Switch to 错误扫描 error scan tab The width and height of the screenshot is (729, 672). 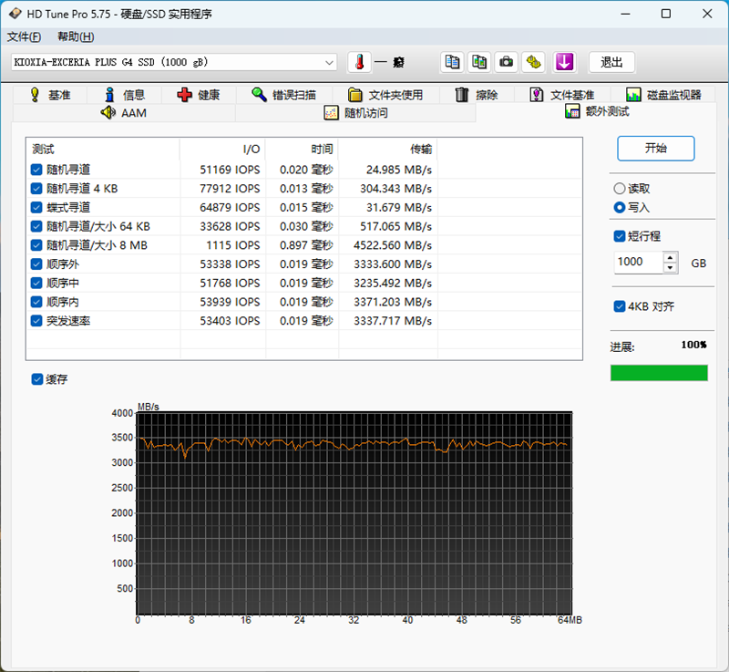[x=284, y=95]
